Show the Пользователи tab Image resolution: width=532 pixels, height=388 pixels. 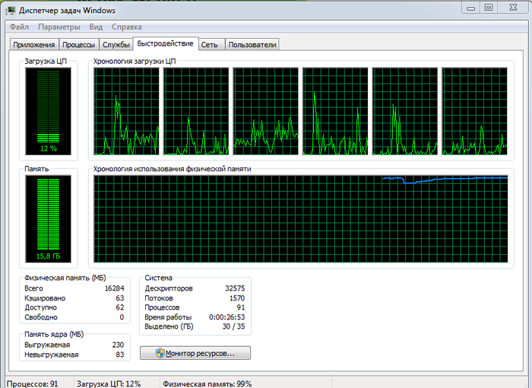252,45
